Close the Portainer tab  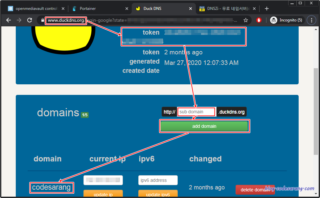tap(127, 9)
